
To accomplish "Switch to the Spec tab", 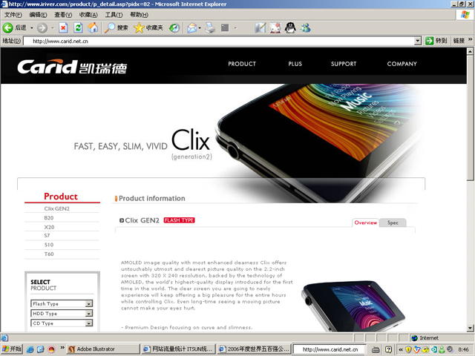I will tap(393, 222).
